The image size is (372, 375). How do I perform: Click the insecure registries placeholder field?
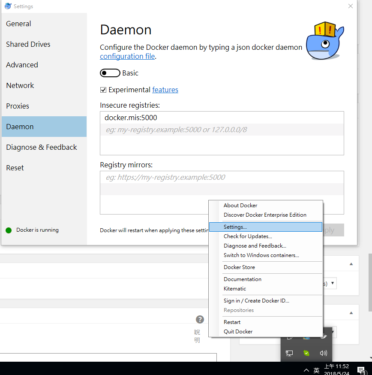(222, 130)
